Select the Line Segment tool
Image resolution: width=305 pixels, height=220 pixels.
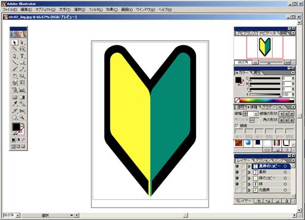pyautogui.click(x=15, y=63)
